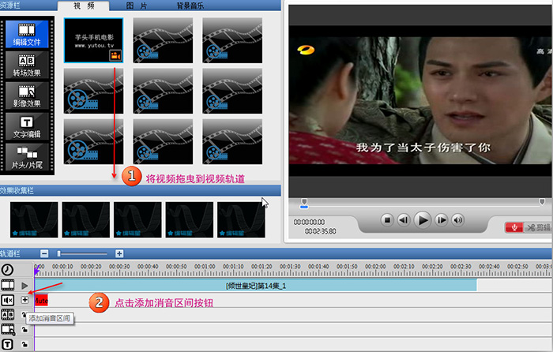The width and height of the screenshot is (553, 352).
Task: Open the 影像效果 image effects panel
Action: [27, 95]
